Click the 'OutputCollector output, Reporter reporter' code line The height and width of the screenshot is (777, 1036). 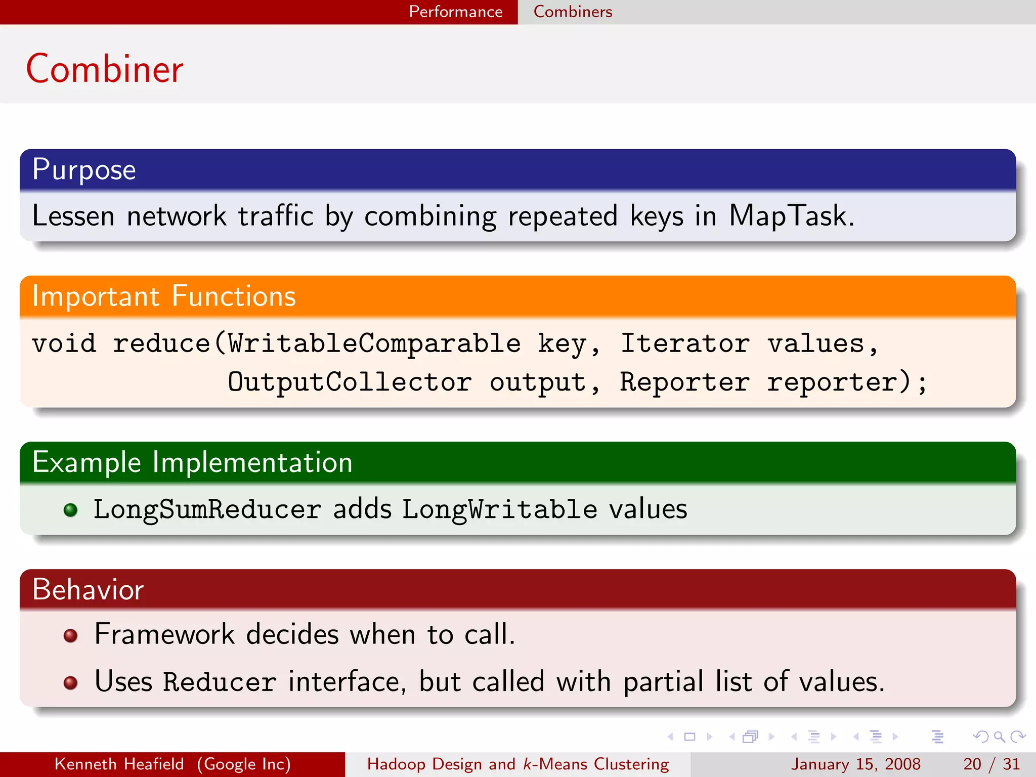[577, 382]
